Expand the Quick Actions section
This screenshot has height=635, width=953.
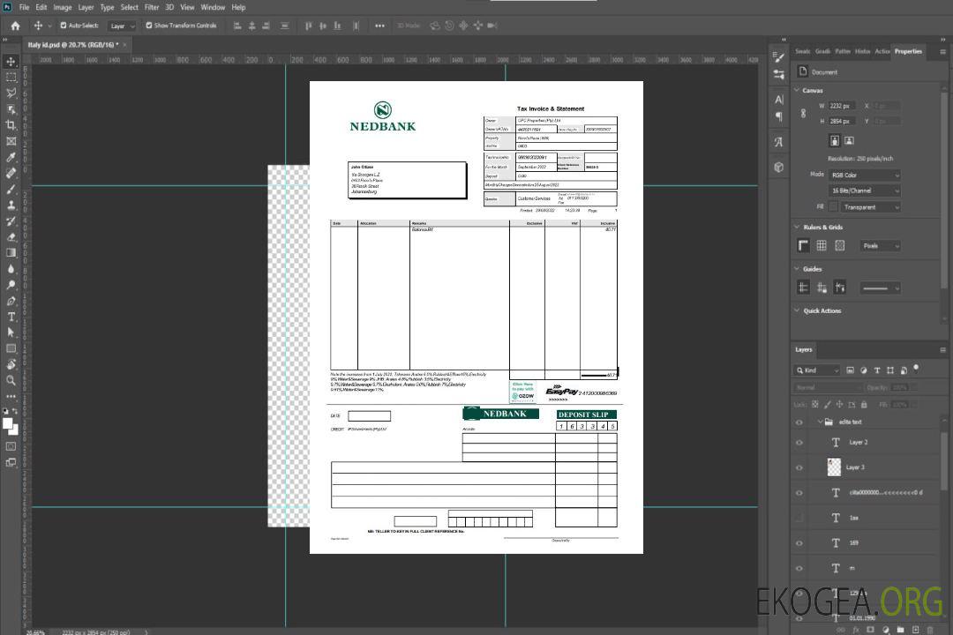(x=797, y=310)
